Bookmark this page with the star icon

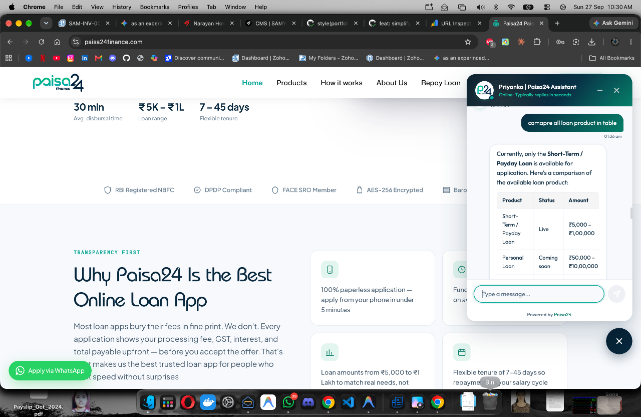(x=468, y=42)
